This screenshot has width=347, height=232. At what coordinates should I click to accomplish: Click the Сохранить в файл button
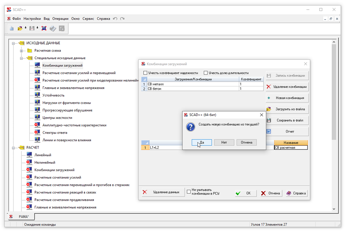point(287,120)
